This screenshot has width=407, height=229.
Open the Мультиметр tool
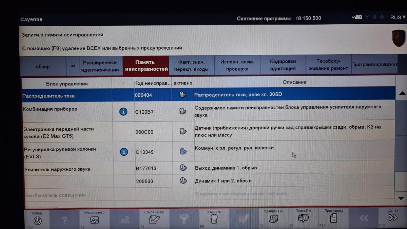pyautogui.click(x=95, y=220)
